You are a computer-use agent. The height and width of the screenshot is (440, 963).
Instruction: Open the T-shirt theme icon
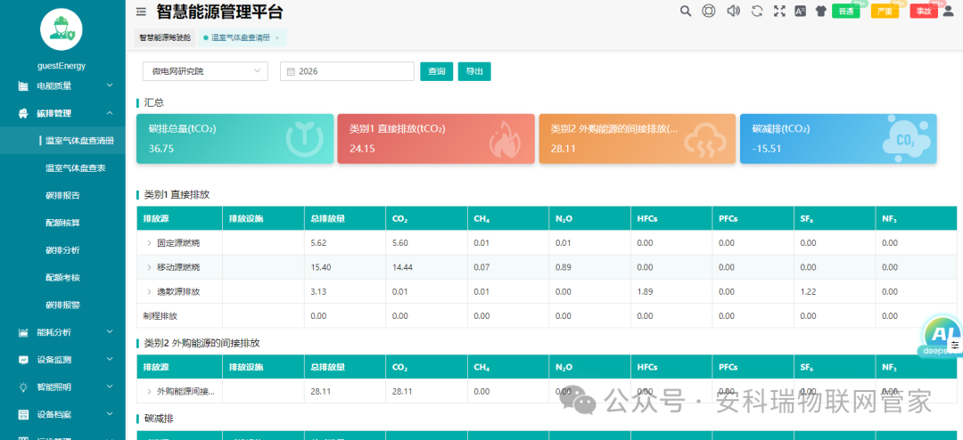[x=820, y=11]
